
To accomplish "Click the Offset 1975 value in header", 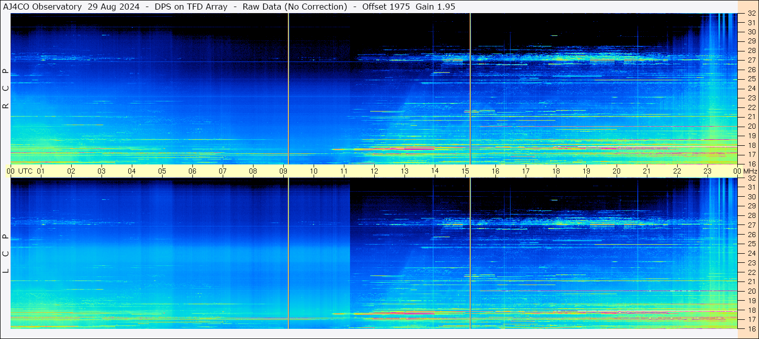I will coord(383,7).
